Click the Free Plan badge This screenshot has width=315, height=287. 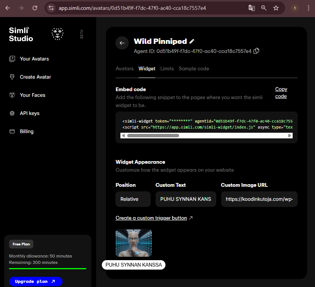[x=21, y=244]
